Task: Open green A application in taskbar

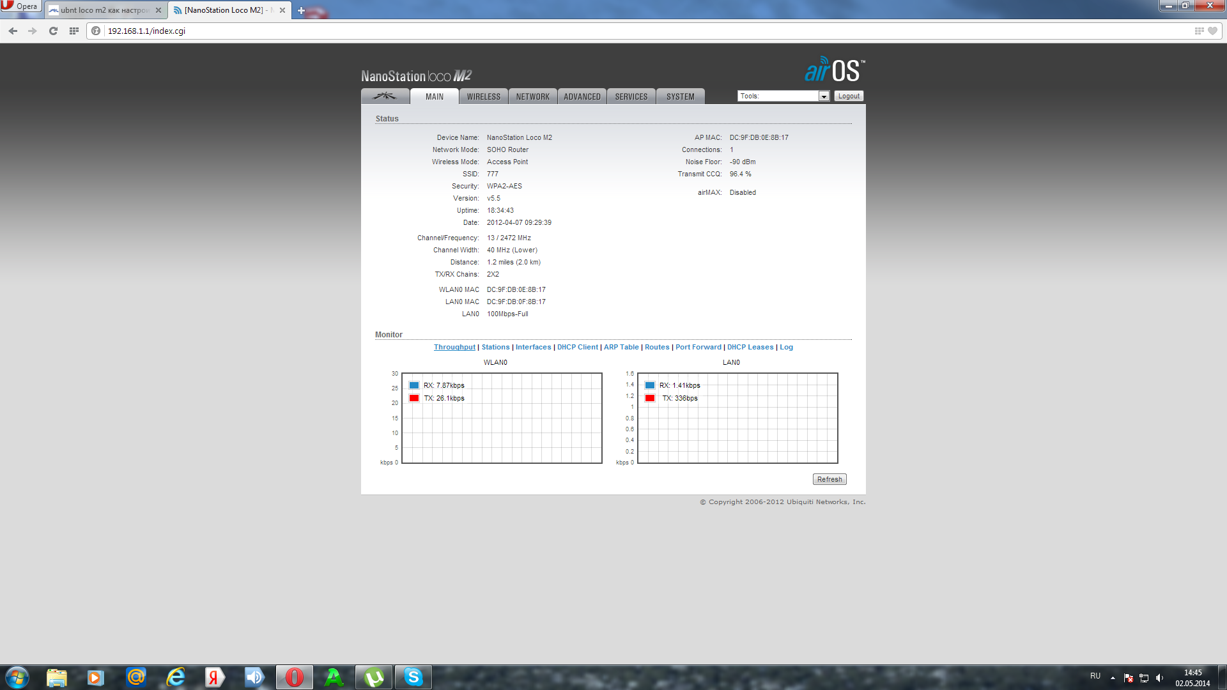Action: pos(334,677)
